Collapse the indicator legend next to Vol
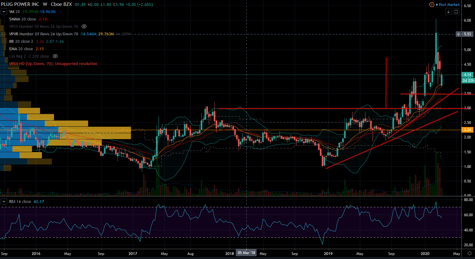 point(4,12)
